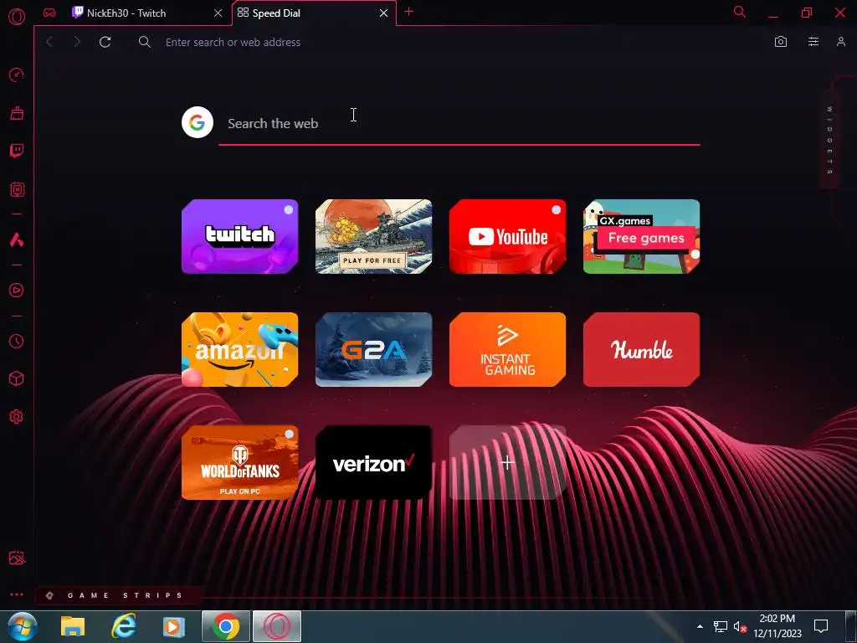Launch Internet Explorer from taskbar
The width and height of the screenshot is (857, 643).
[x=124, y=626]
